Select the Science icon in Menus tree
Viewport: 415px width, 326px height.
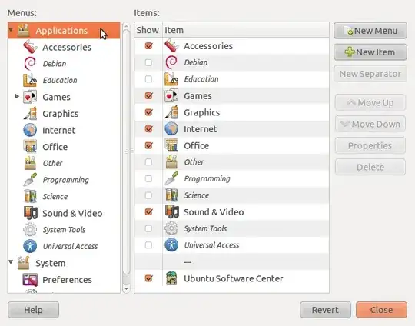(30, 196)
